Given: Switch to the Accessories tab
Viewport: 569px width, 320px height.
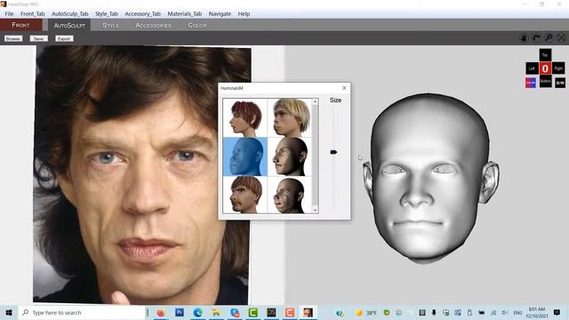Looking at the screenshot, I should [153, 26].
